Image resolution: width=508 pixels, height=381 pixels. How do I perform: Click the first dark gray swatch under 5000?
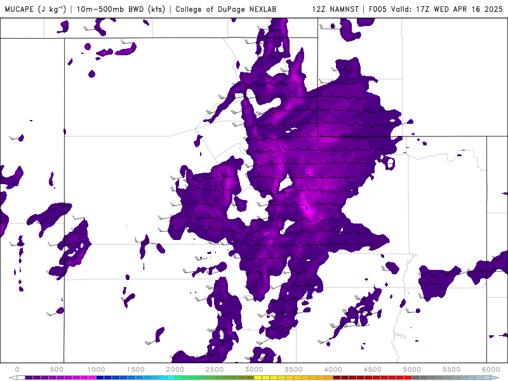[x=416, y=378]
